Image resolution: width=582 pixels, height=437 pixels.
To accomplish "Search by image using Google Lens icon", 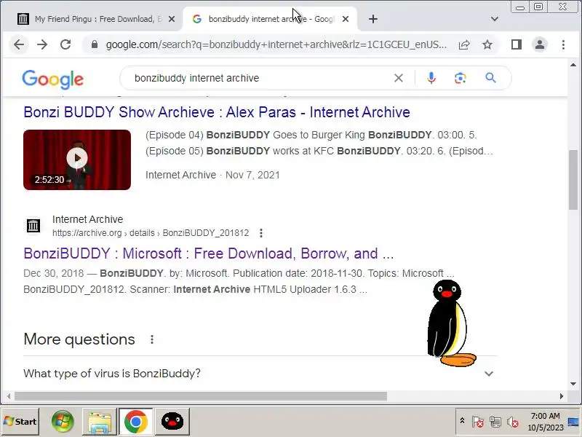I will click(x=461, y=78).
